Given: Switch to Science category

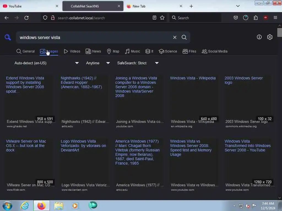Looking at the screenshot, I should pyautogui.click(x=168, y=51).
